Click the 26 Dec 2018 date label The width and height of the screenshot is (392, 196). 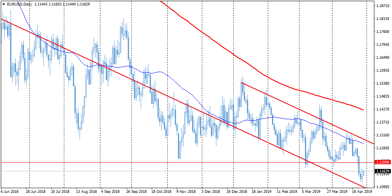pos(236,192)
